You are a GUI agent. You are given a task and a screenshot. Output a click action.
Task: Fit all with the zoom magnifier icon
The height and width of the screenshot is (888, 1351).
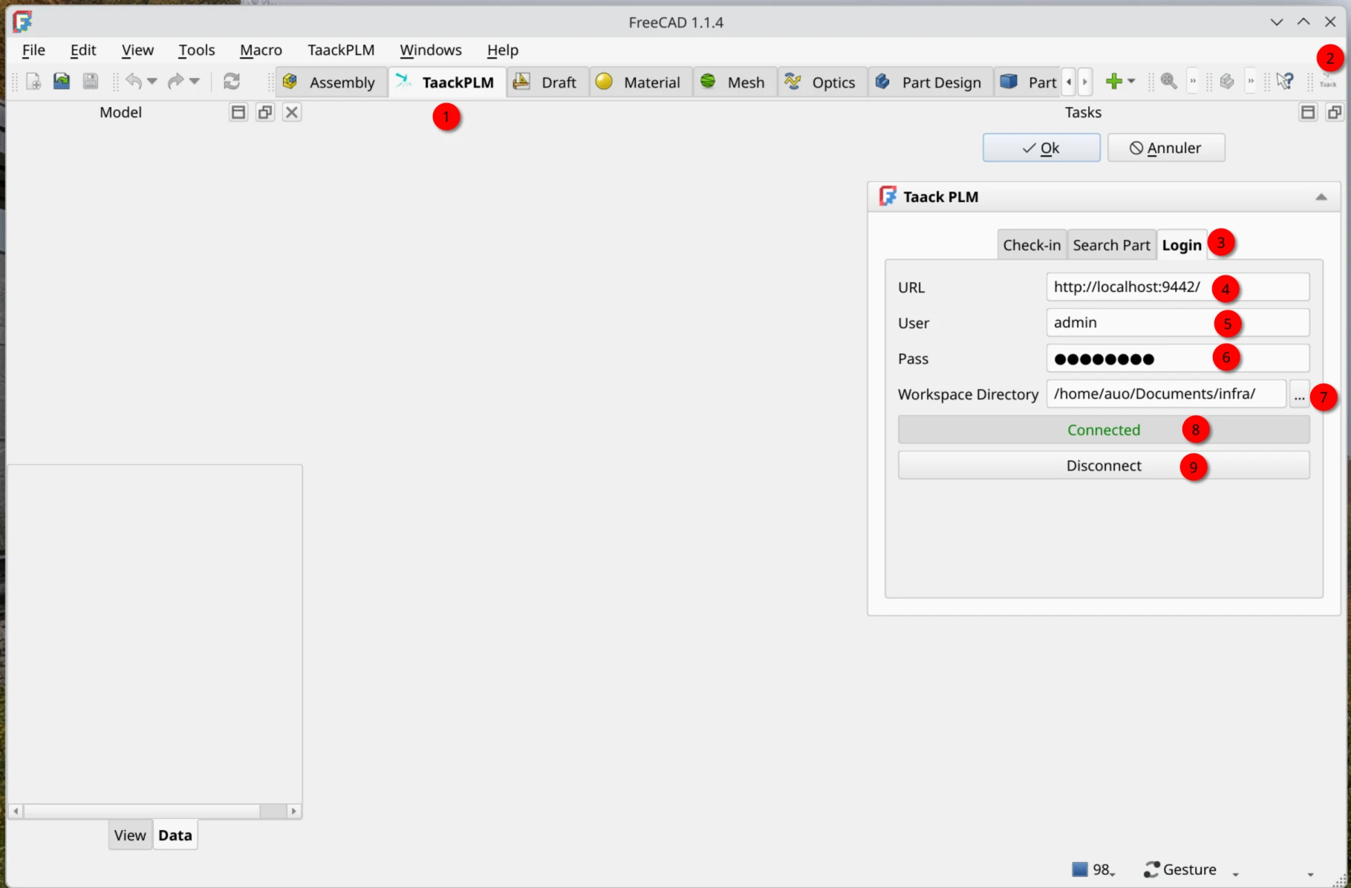[x=1169, y=81]
